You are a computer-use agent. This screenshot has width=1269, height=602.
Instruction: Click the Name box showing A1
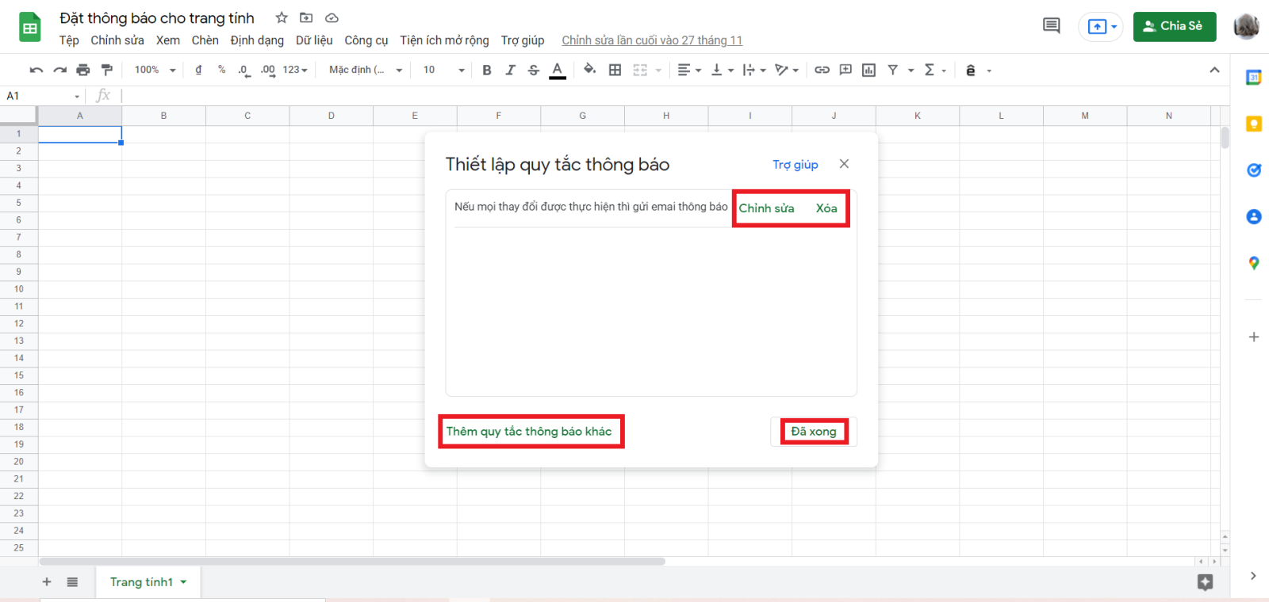(x=42, y=96)
